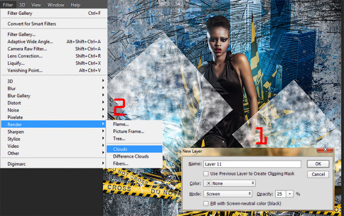Choose Adaptive Wide Angle filter
Image resolution: width=344 pixels, height=216 pixels.
(x=54, y=41)
